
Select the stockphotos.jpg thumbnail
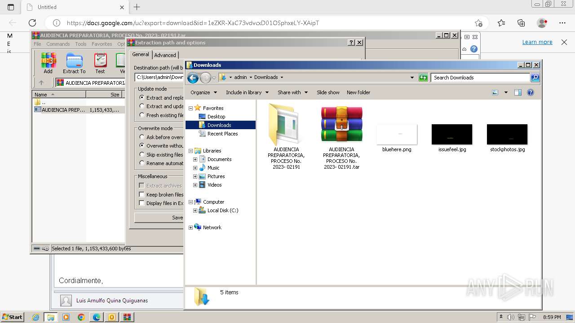507,134
